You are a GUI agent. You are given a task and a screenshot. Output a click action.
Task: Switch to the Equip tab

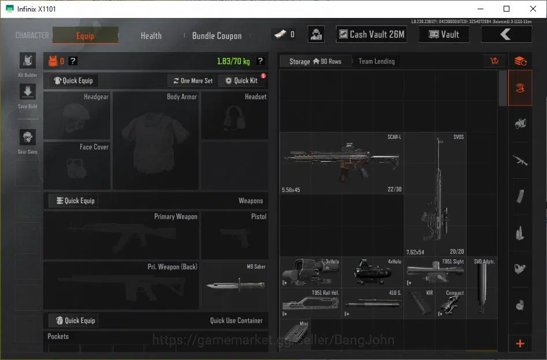tap(86, 36)
